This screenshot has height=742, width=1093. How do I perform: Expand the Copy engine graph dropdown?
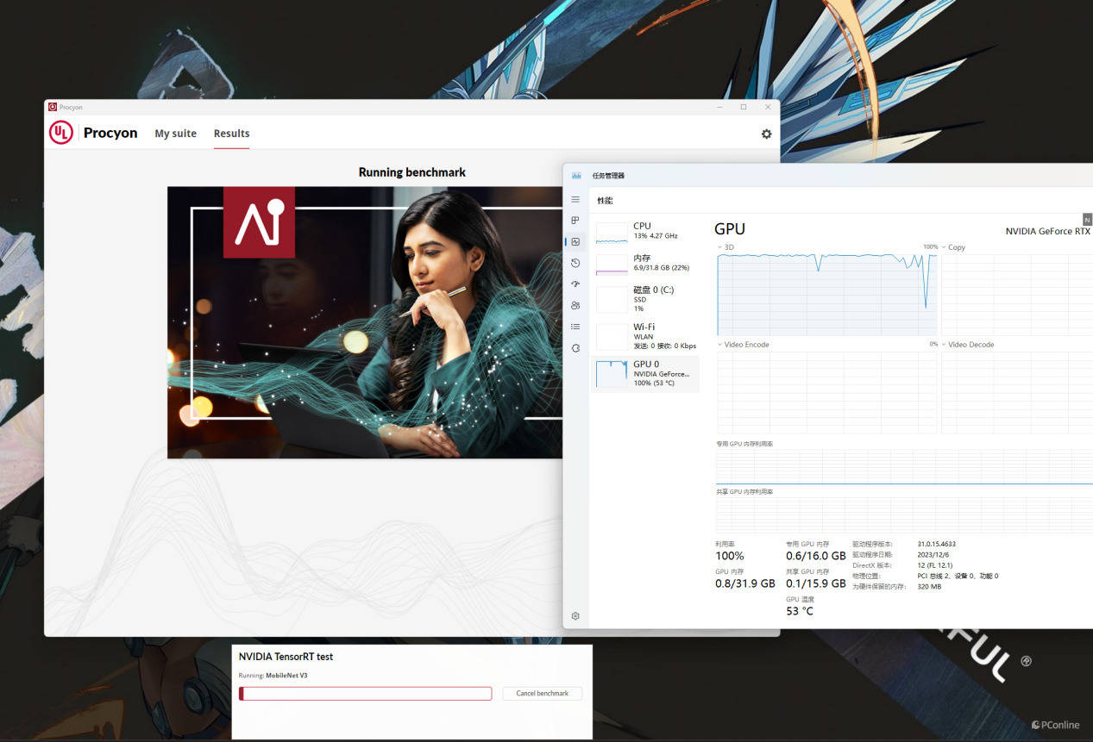pos(945,247)
